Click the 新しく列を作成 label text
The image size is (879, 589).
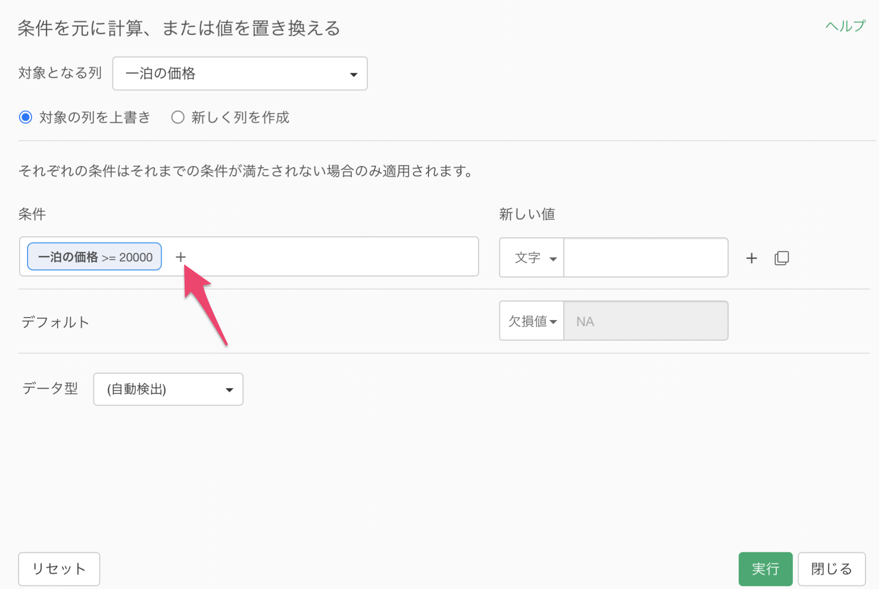[x=240, y=117]
